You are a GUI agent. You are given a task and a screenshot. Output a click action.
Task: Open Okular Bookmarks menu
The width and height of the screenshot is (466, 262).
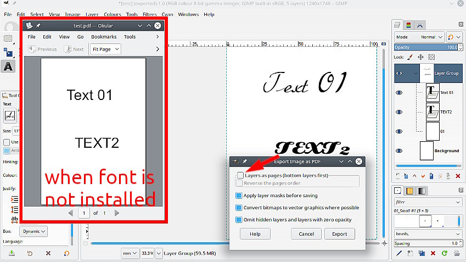(x=104, y=37)
